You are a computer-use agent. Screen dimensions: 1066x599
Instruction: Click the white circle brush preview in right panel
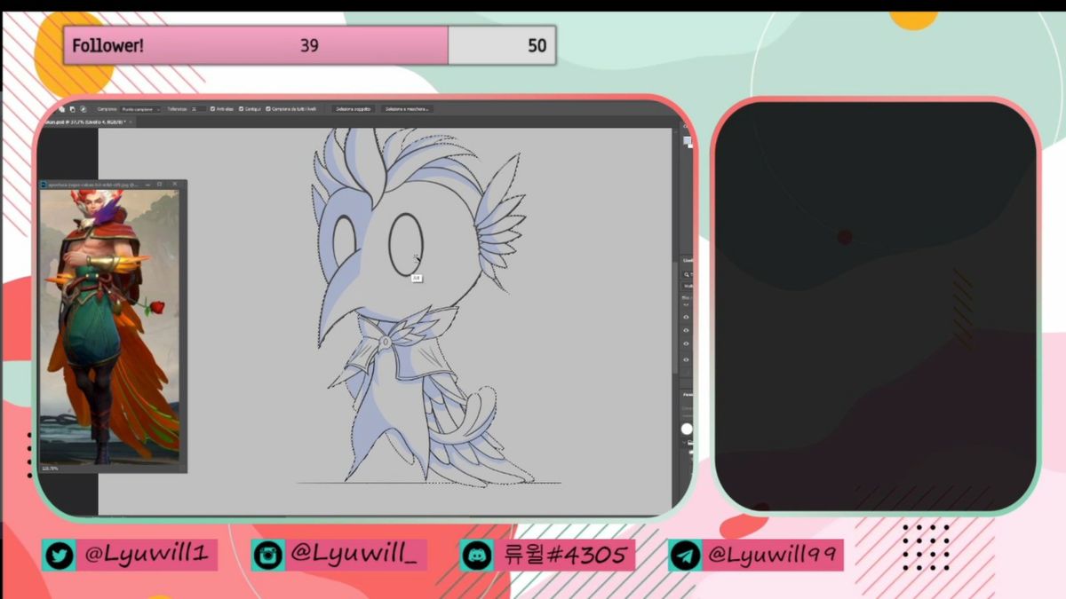(x=686, y=429)
